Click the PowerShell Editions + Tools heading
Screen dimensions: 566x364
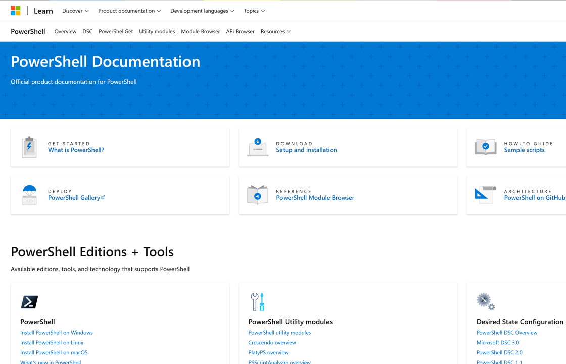click(92, 252)
